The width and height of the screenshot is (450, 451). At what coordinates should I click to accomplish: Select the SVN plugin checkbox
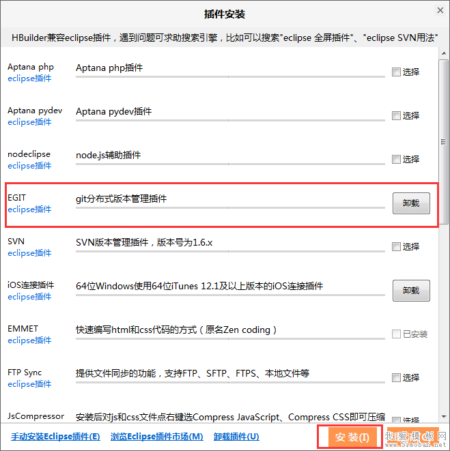pos(396,246)
